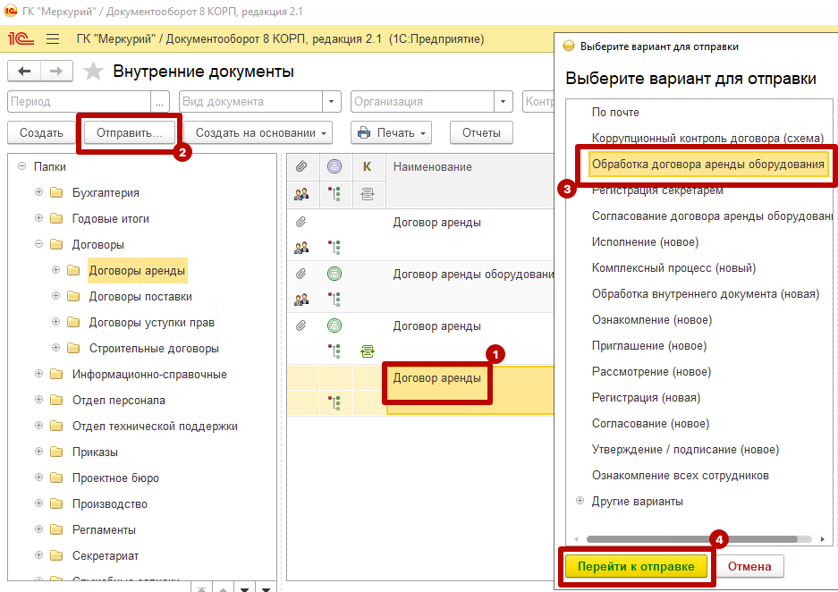The width and height of the screenshot is (838, 592).
Task: Expand the Годовые итоги folder
Action: 39,218
